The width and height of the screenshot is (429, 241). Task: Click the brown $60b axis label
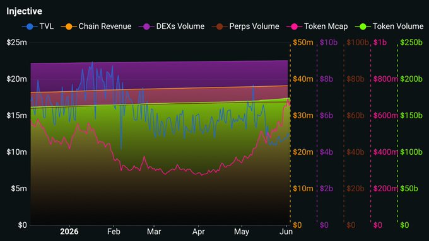tap(355, 115)
